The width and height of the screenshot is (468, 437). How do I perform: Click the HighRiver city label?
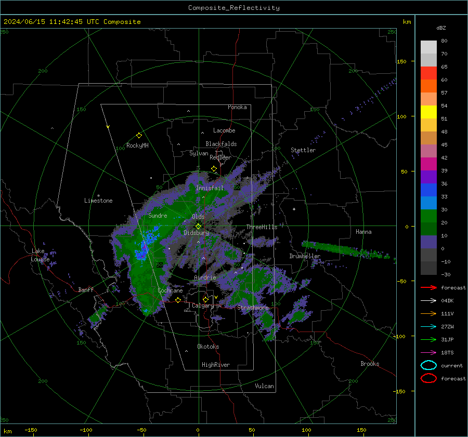tap(216, 365)
